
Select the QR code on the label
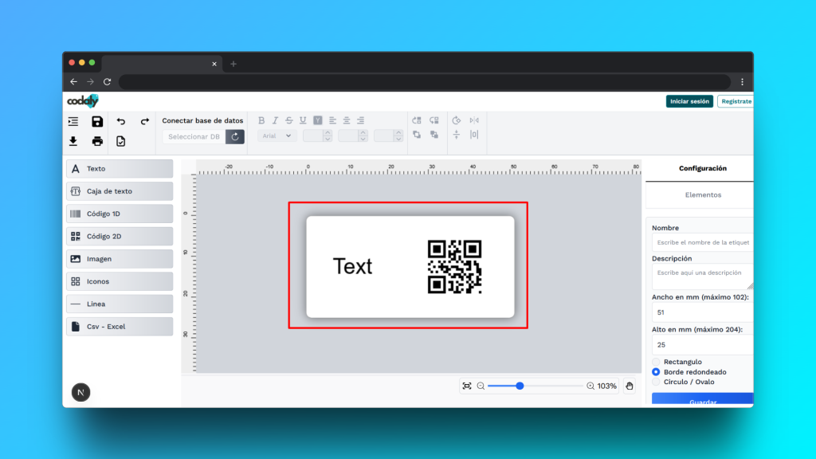(455, 267)
